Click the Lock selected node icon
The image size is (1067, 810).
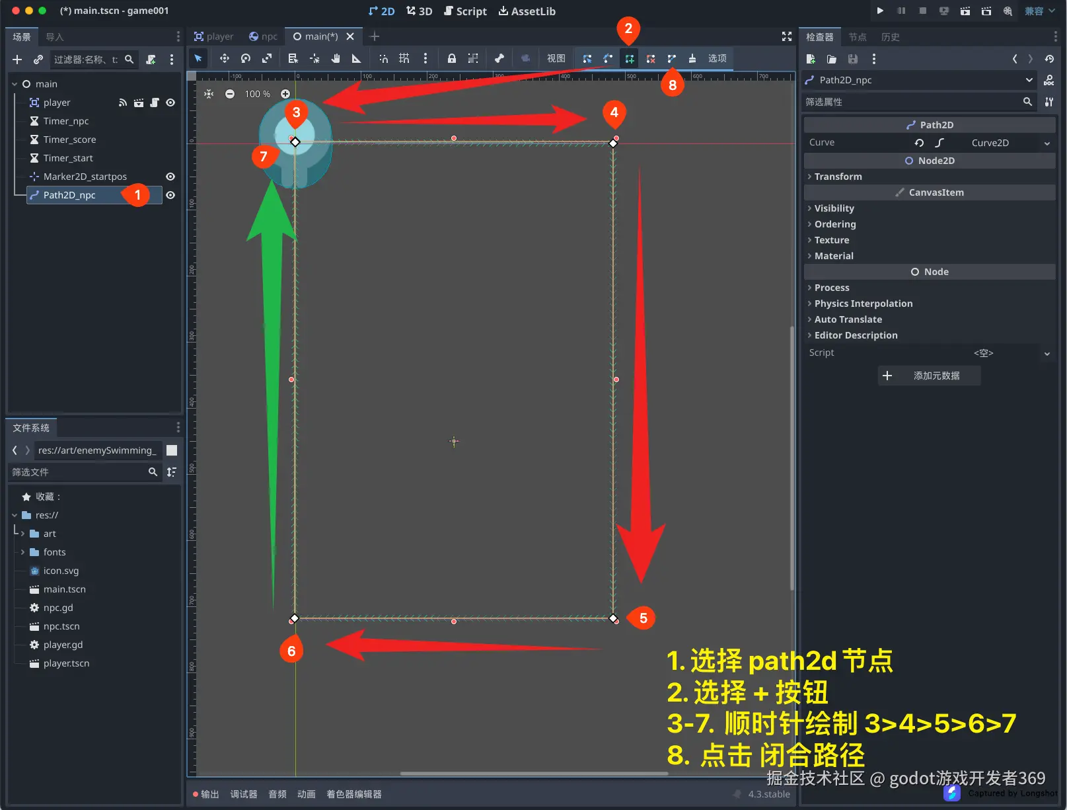click(452, 58)
